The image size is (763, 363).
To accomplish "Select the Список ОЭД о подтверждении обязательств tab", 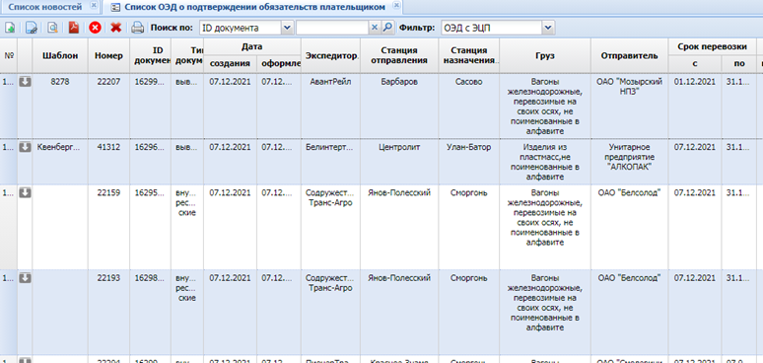I will [254, 7].
